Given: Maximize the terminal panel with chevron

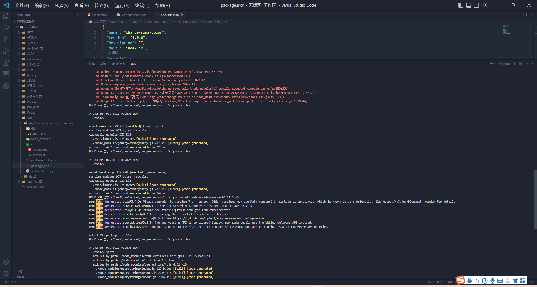Looking at the screenshot, I should click(x=526, y=64).
